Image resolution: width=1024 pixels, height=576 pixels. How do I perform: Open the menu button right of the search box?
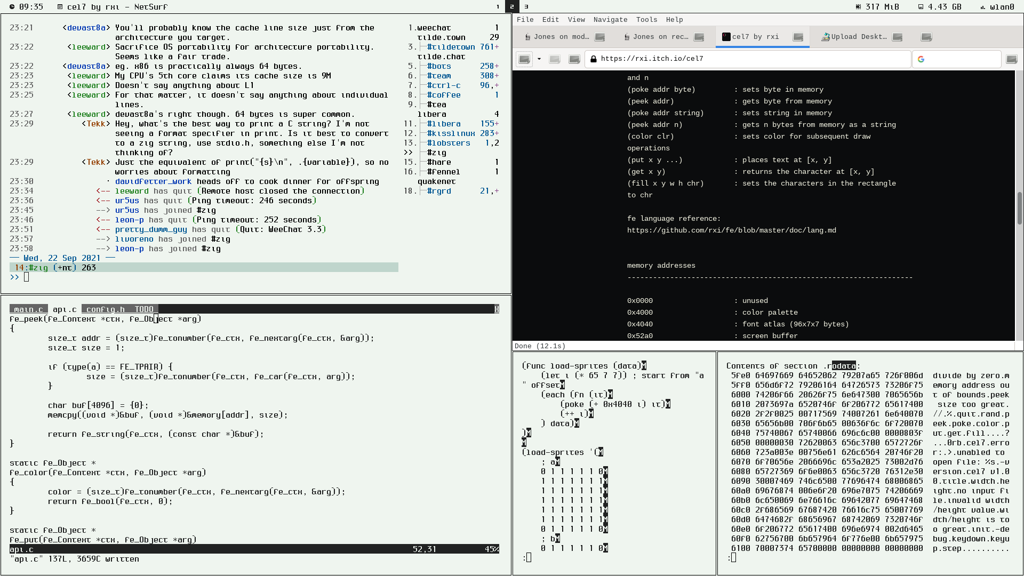[1011, 59]
